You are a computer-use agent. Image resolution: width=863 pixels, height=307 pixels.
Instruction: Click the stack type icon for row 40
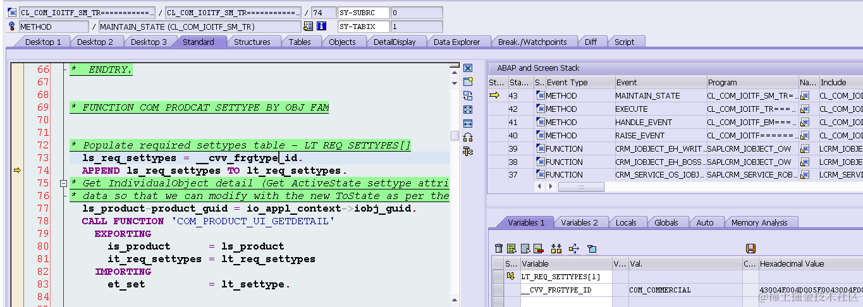point(540,135)
